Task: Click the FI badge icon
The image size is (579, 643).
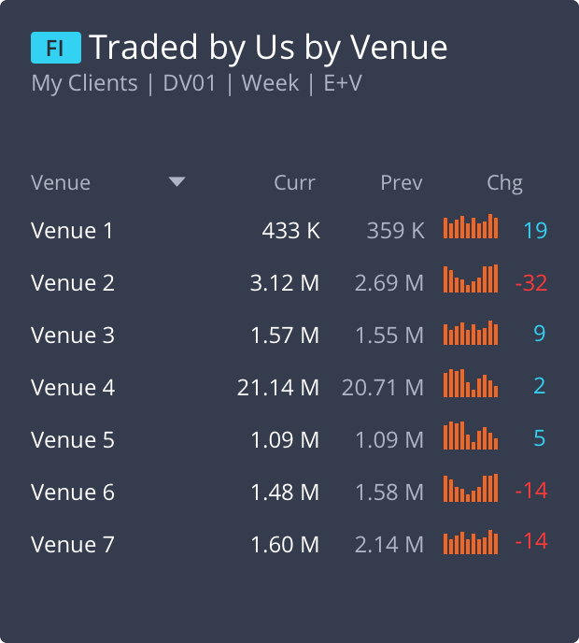Action: click(56, 48)
